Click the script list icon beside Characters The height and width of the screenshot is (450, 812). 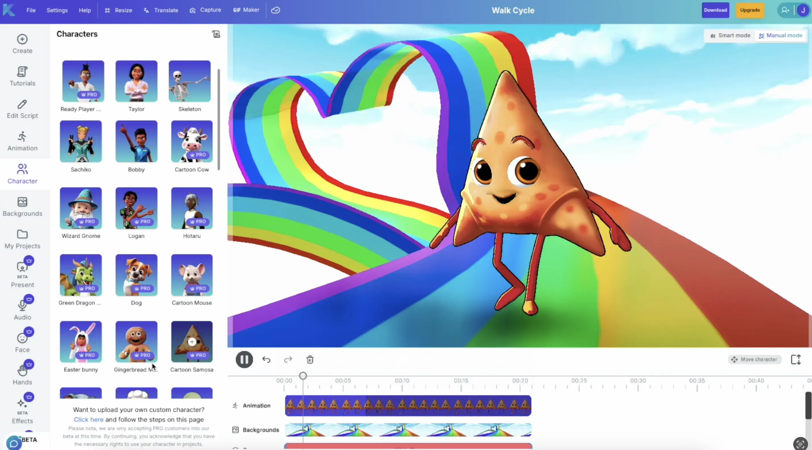click(216, 34)
